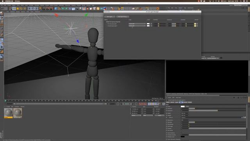Open User Data menu in Attributes
250x141 pixels.
tap(178, 98)
